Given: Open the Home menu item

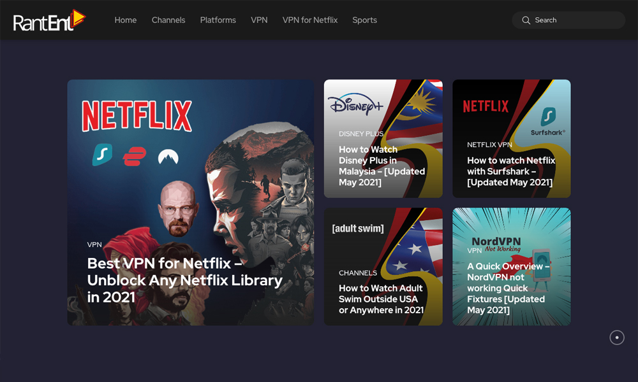Looking at the screenshot, I should pyautogui.click(x=126, y=20).
